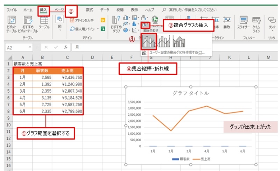This screenshot has width=280, height=171.
Task: Click the Link (リンク) icon
Action: 272,22
